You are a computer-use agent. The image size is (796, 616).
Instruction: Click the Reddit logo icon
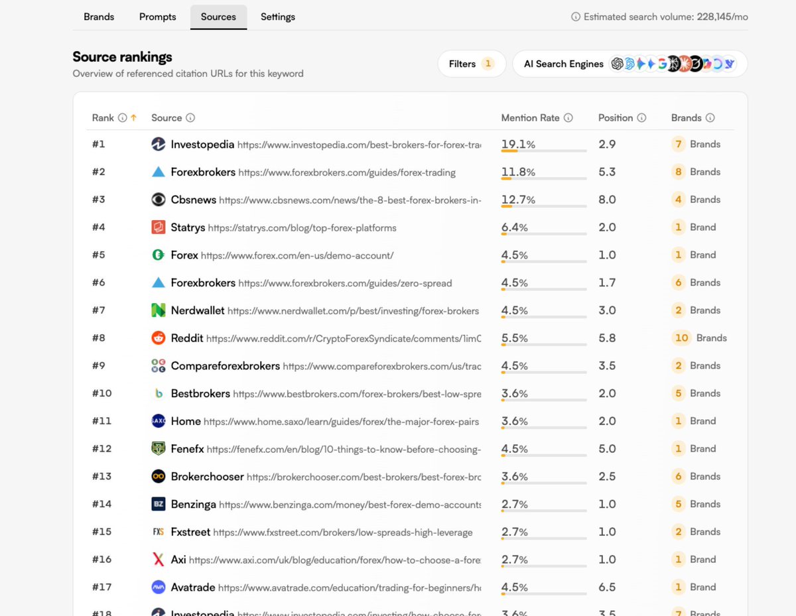point(158,338)
